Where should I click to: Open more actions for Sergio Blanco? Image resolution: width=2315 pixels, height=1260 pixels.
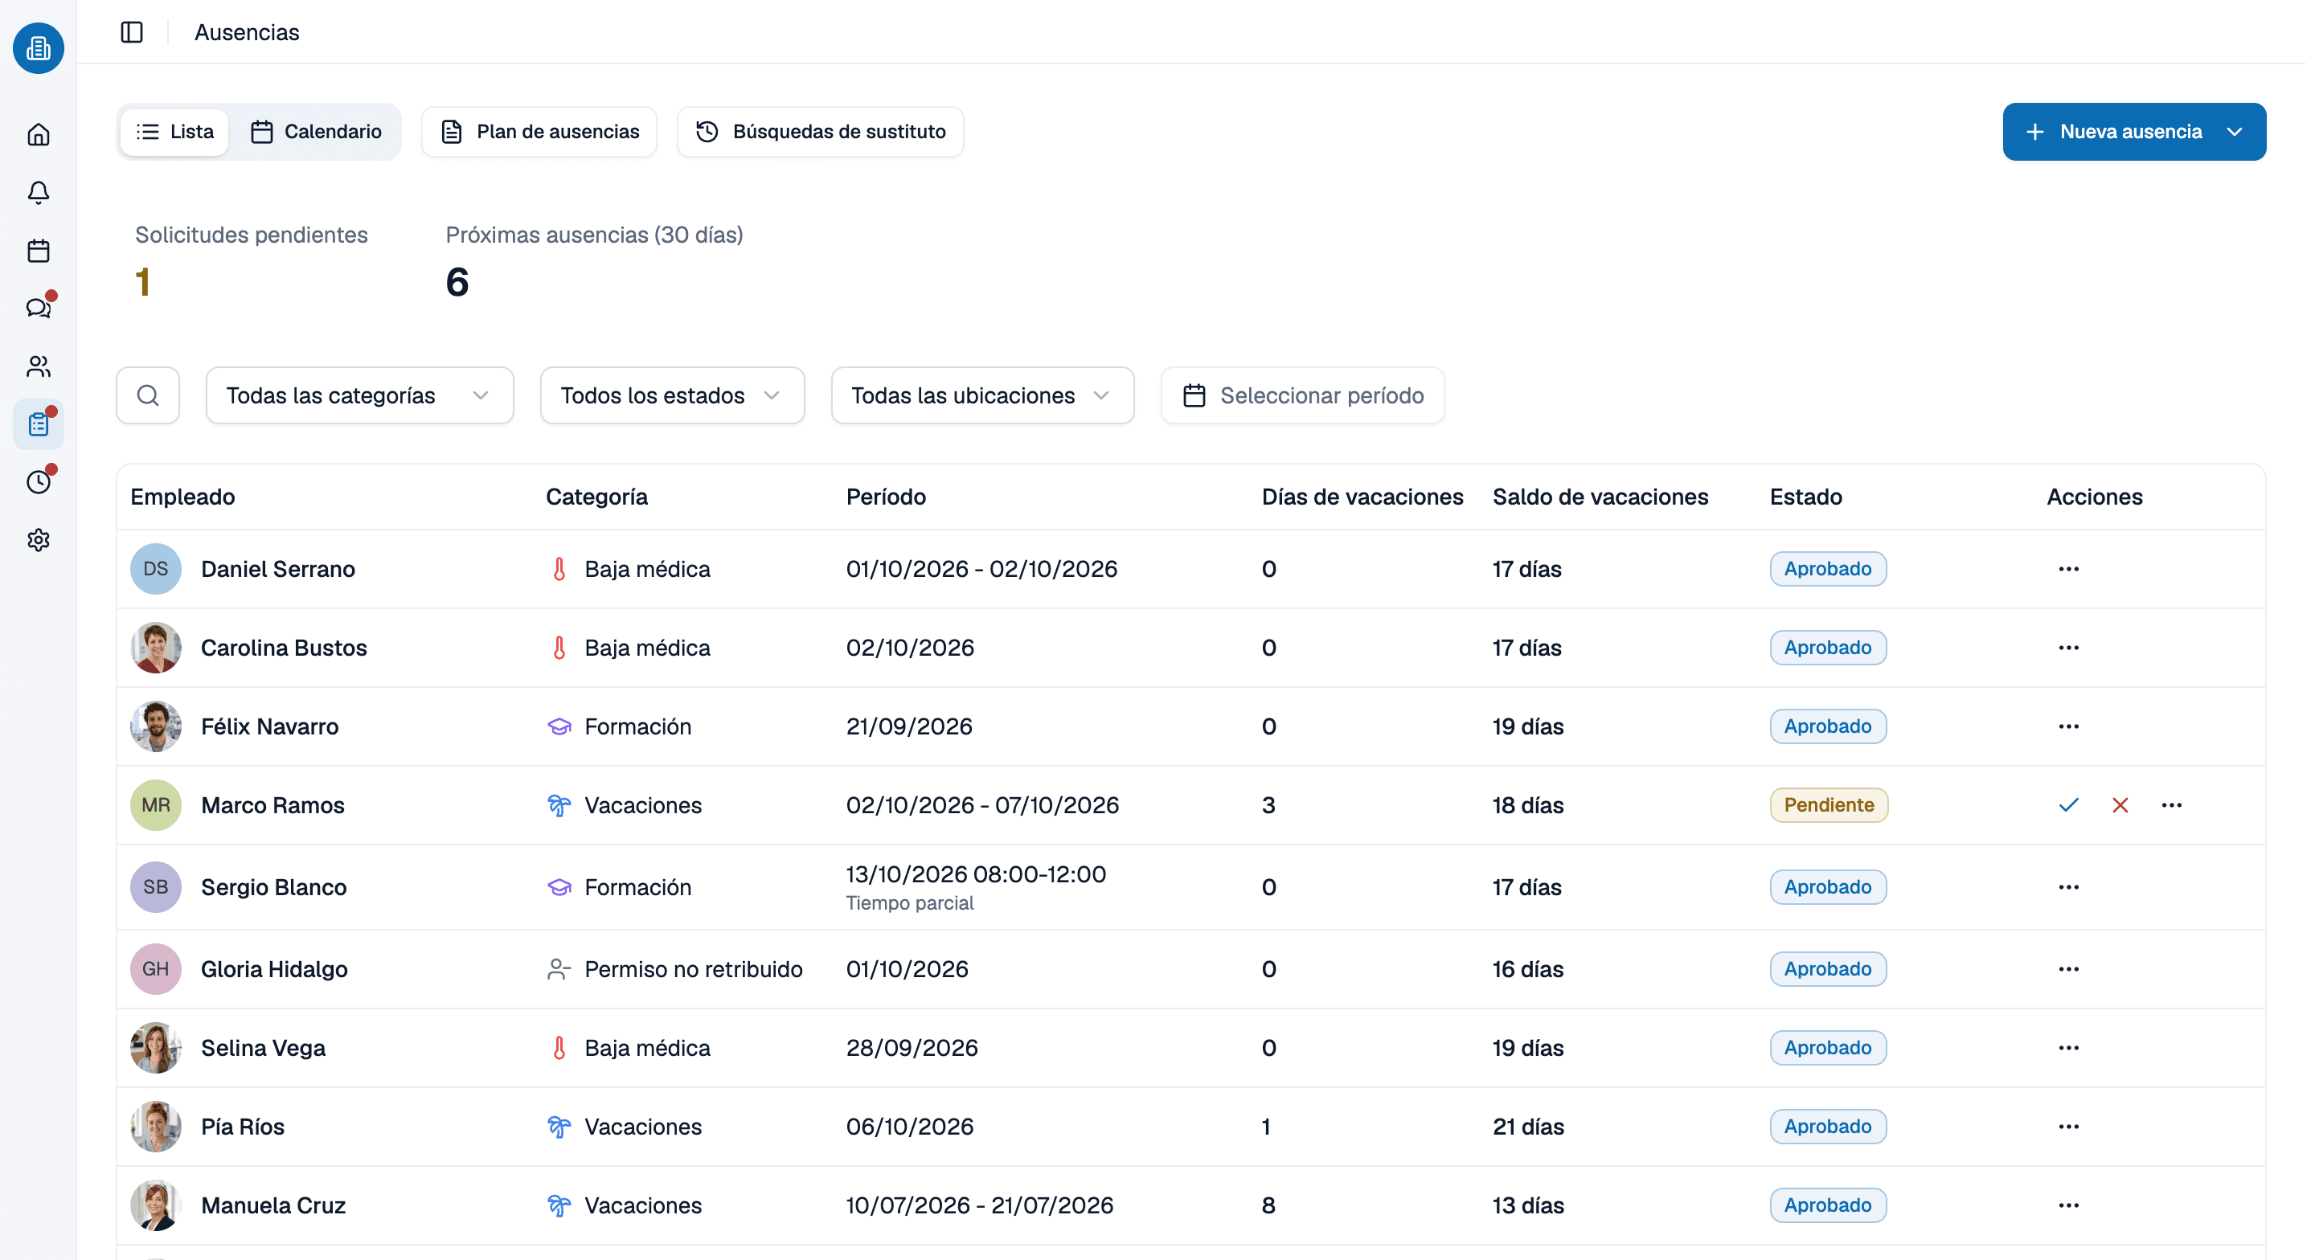pyautogui.click(x=2069, y=887)
